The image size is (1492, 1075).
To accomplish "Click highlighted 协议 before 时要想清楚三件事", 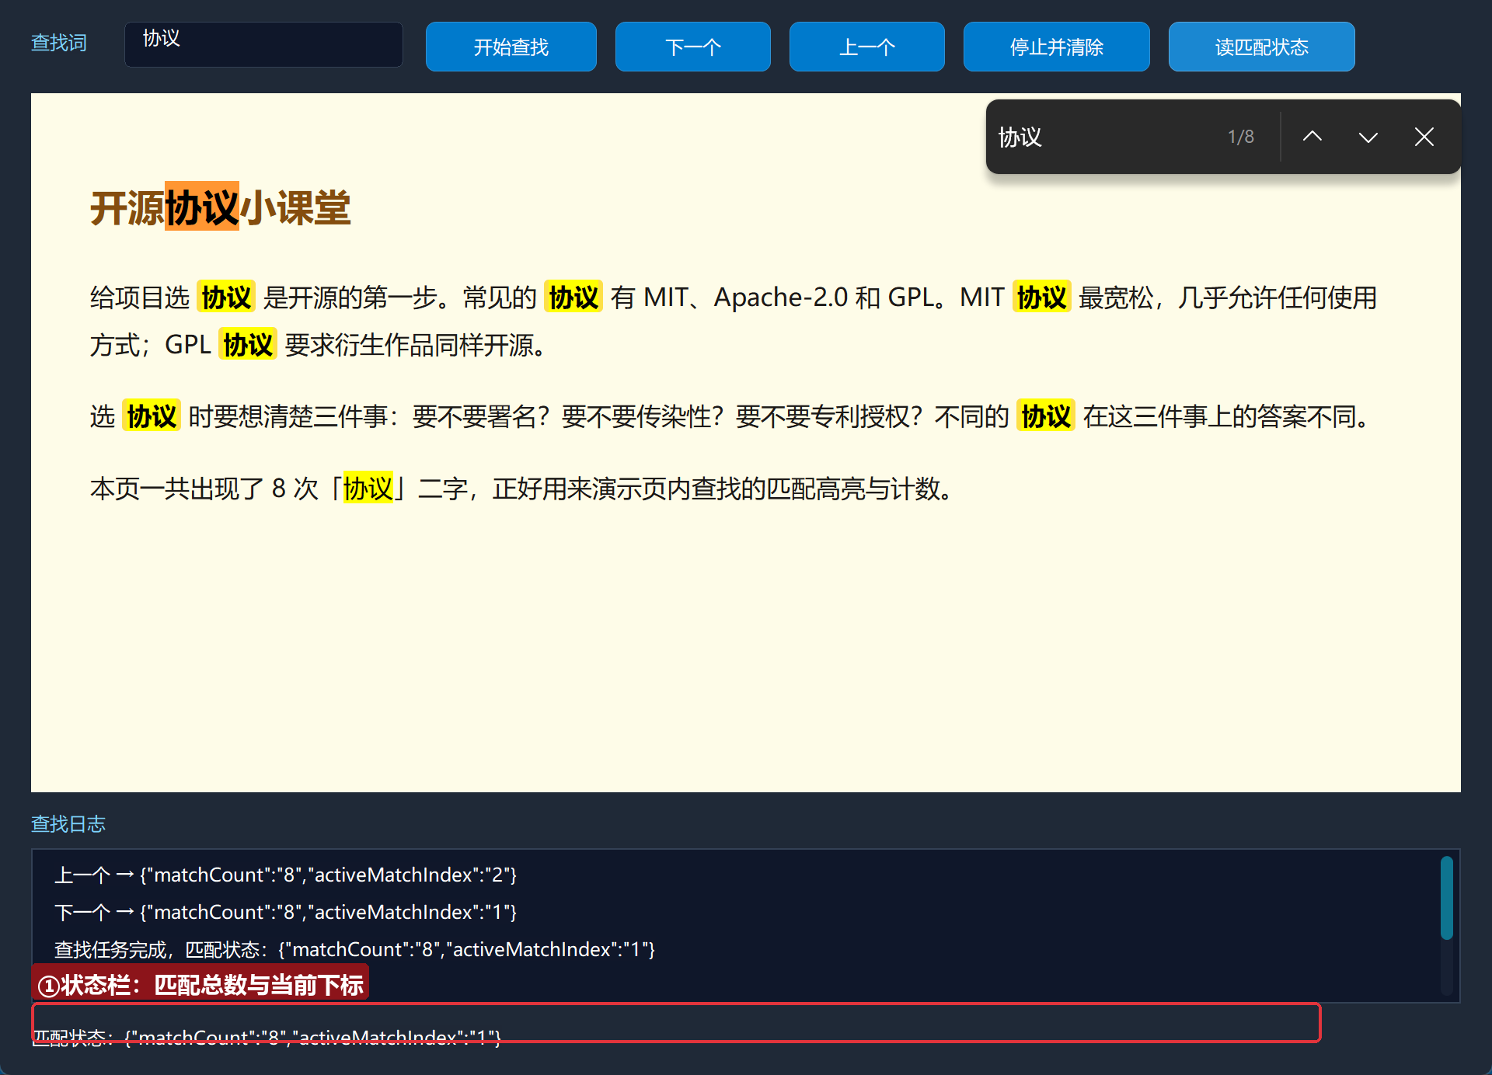I will [152, 416].
